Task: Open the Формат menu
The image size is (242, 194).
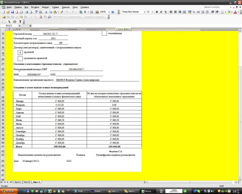Action: click(46, 7)
